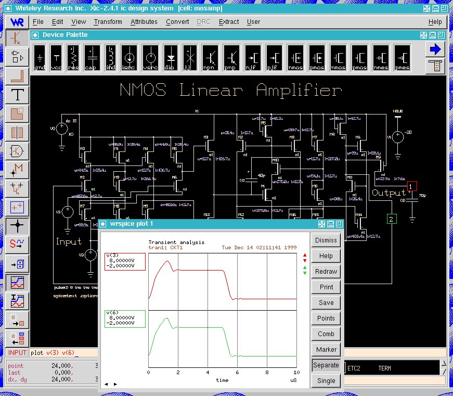Viewport: 453px width, 396px height.
Task: Click the transistor with plus marks tool
Action: coord(17,188)
